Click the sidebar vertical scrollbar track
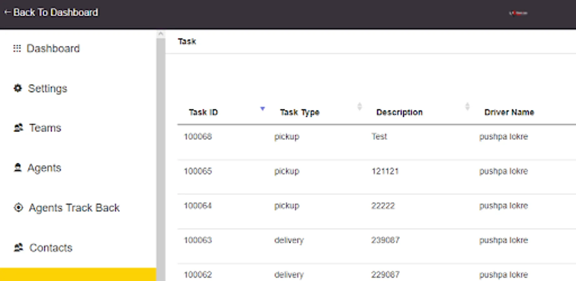 tap(161, 156)
